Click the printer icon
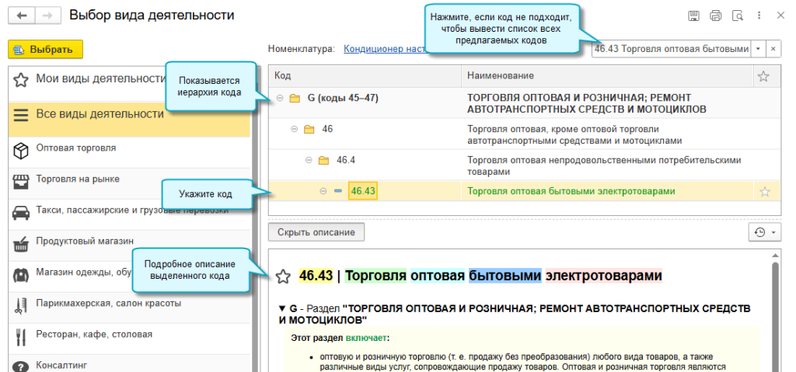 pyautogui.click(x=715, y=16)
